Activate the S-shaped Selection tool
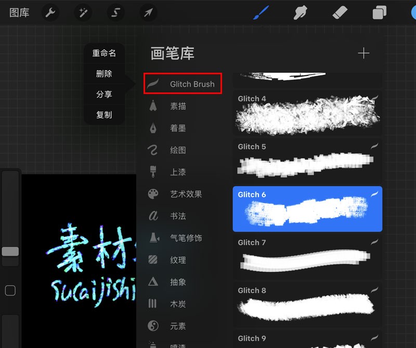The image size is (416, 348). click(115, 12)
